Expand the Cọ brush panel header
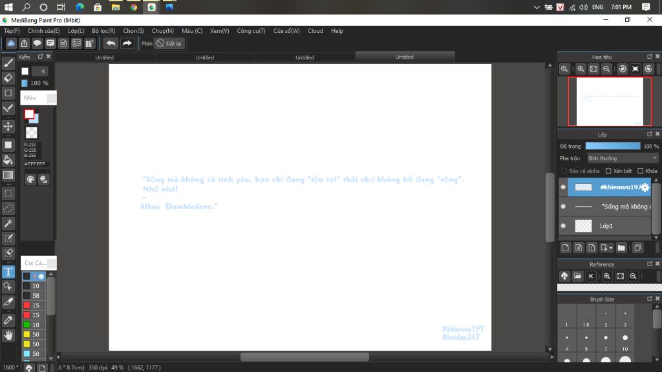 [x=38, y=263]
